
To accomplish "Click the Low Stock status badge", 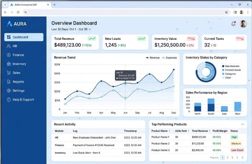I will [237, 150].
